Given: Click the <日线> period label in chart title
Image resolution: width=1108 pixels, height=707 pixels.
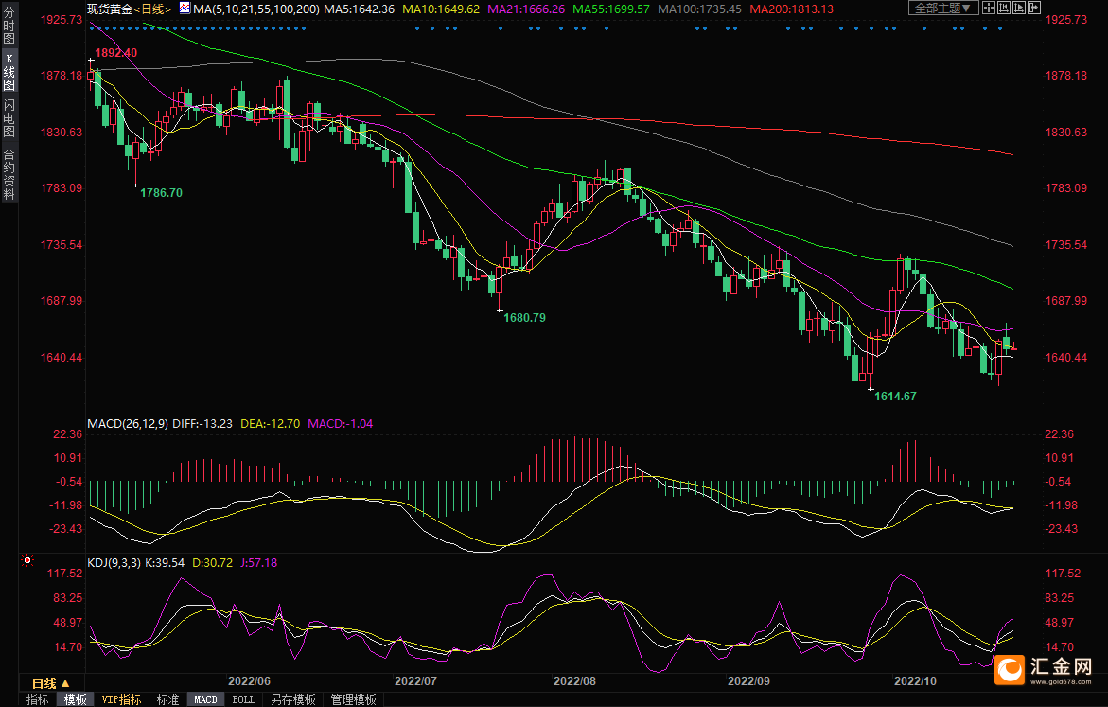Looking at the screenshot, I should pos(151,9).
